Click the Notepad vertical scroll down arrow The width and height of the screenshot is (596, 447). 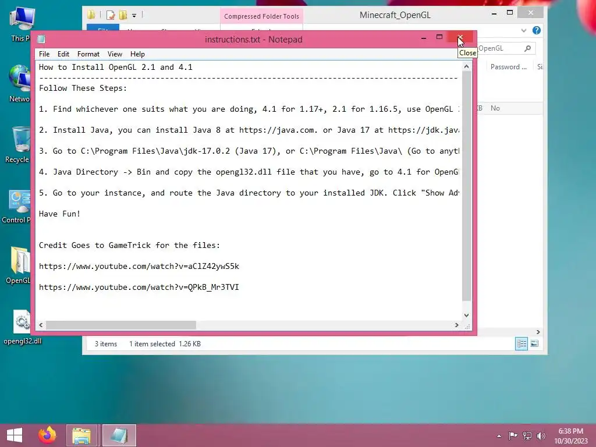(x=466, y=315)
